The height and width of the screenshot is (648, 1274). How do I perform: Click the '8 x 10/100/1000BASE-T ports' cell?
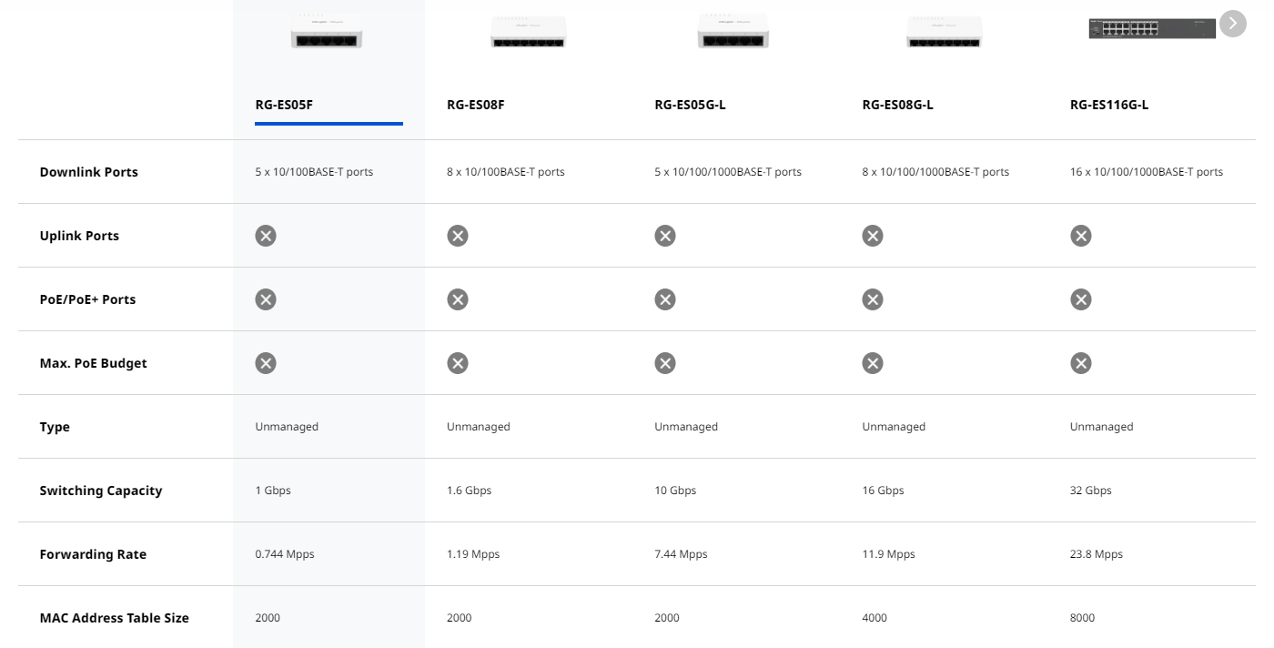(x=935, y=172)
